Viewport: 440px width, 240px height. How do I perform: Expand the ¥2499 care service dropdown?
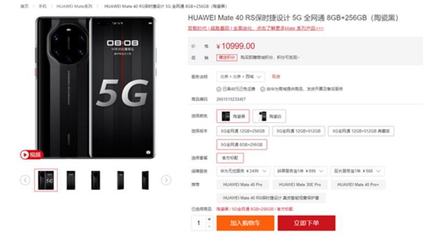pyautogui.click(x=243, y=171)
